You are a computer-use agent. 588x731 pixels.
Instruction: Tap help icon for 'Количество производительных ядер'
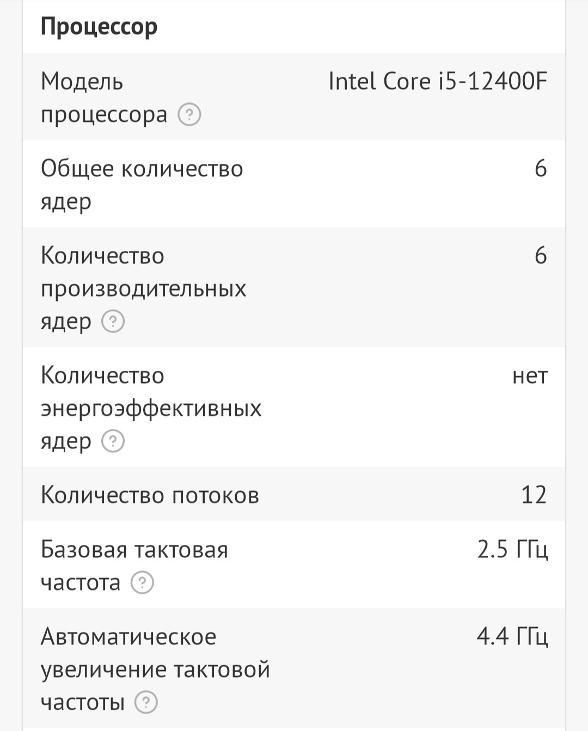point(113,322)
